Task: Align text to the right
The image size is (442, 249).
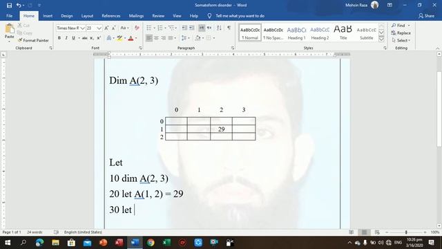Action: (164, 38)
